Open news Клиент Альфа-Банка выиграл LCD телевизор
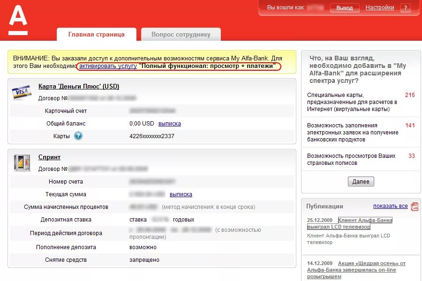422x281 pixels. point(350,223)
